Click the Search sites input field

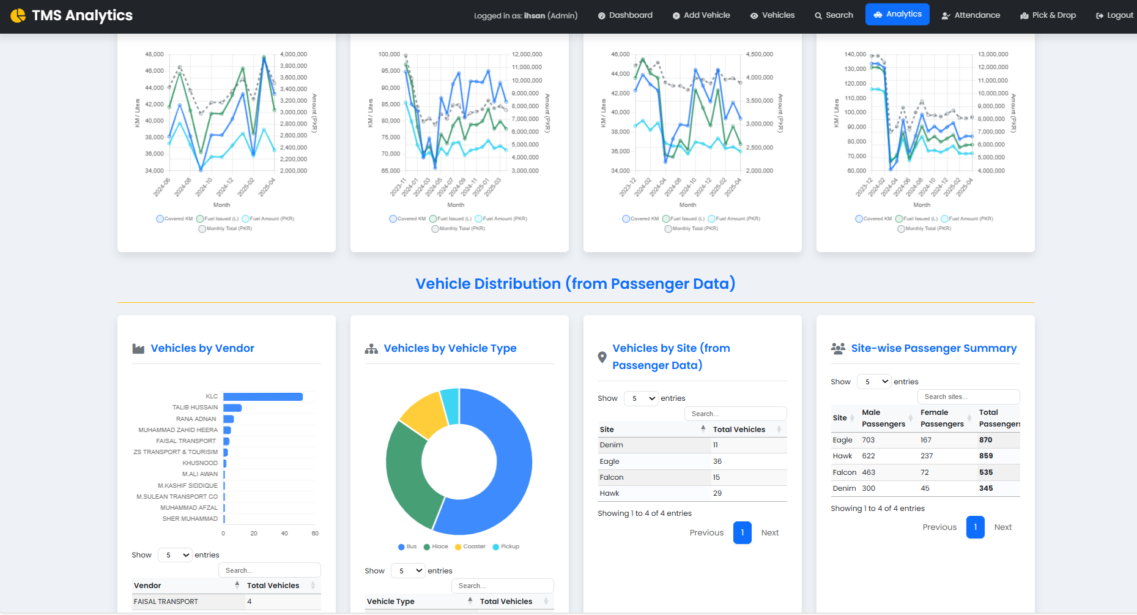point(968,397)
